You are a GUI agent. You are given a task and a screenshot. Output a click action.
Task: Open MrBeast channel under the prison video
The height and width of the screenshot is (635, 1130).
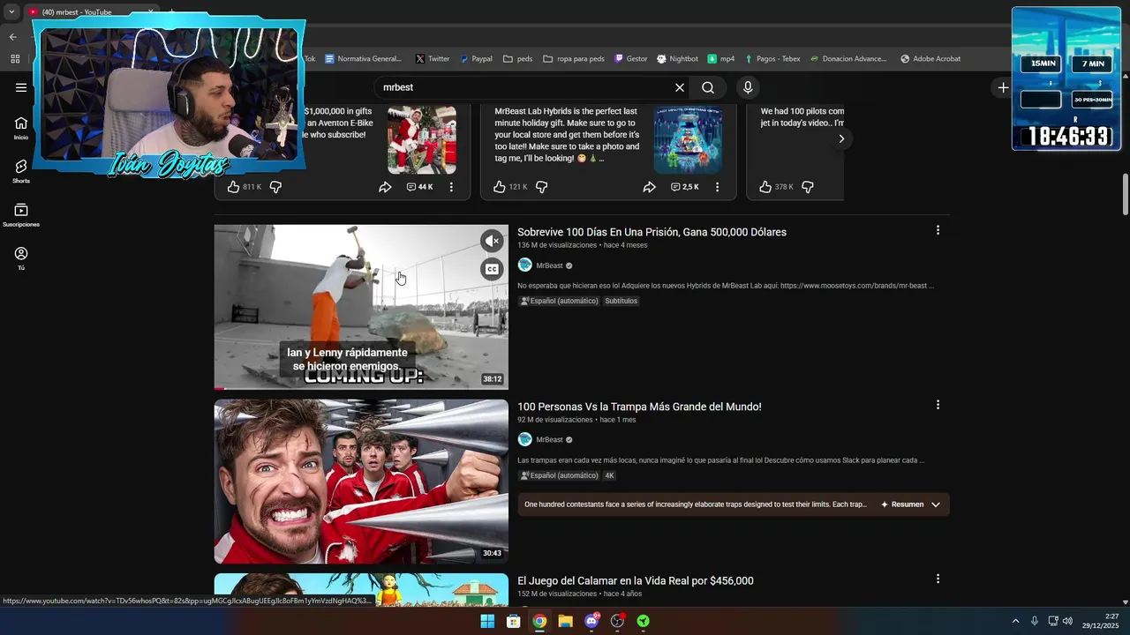(549, 265)
